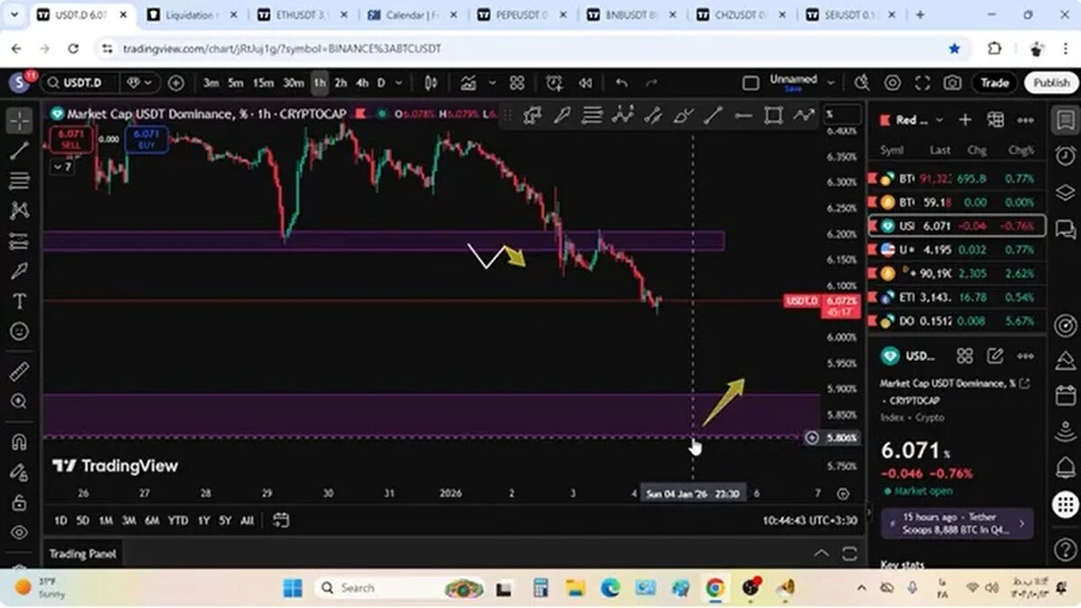Create an alert with the clock-plus icon
Screen dimensions: 1081x608
coord(553,83)
